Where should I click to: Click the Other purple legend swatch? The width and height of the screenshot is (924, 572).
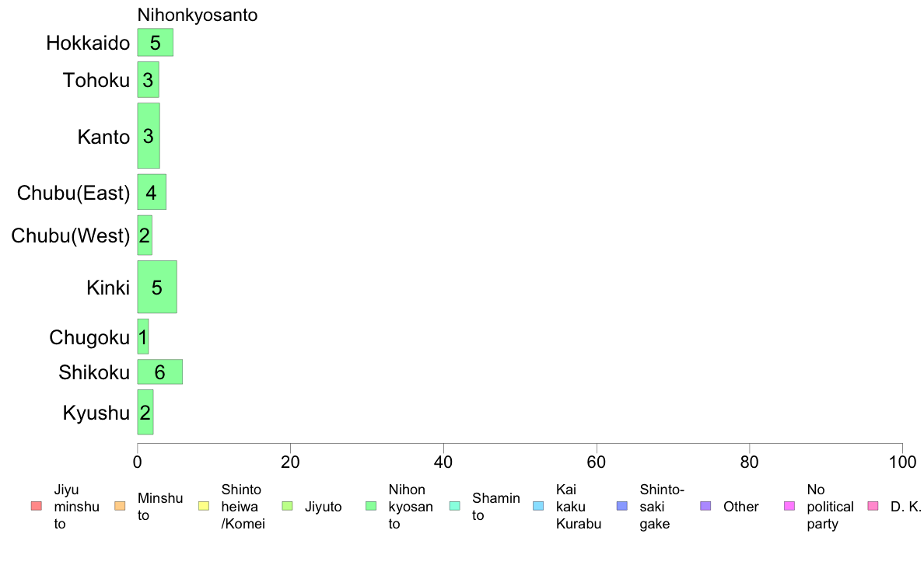click(x=706, y=506)
